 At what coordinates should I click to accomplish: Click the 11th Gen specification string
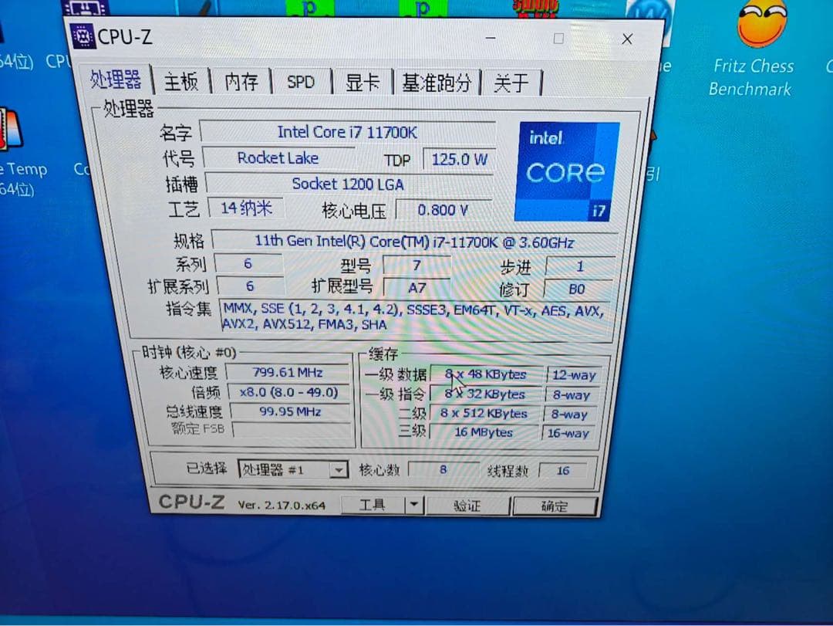pyautogui.click(x=414, y=242)
